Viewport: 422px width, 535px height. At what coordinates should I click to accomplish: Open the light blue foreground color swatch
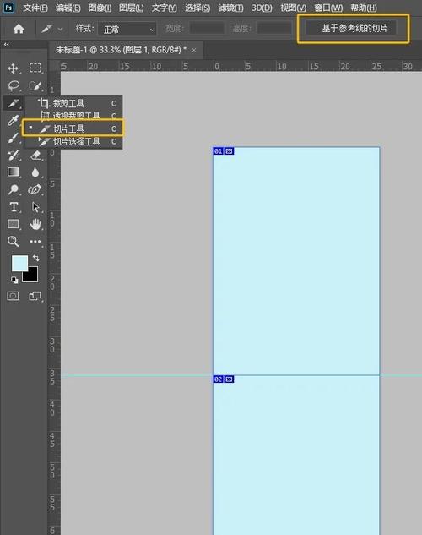tap(19, 264)
